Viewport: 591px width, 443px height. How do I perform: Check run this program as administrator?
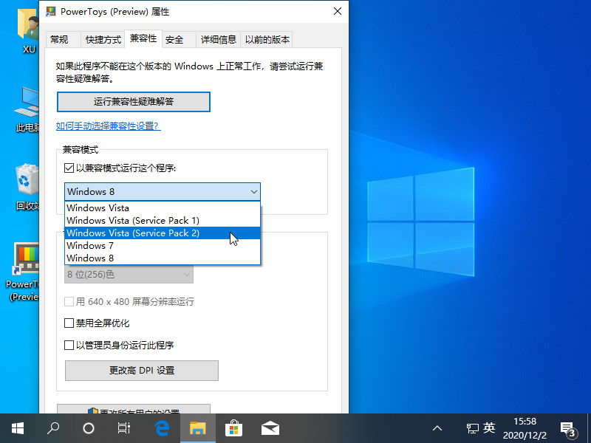69,345
